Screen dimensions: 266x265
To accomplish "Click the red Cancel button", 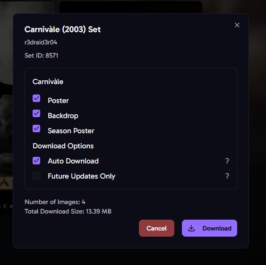I will [156, 228].
